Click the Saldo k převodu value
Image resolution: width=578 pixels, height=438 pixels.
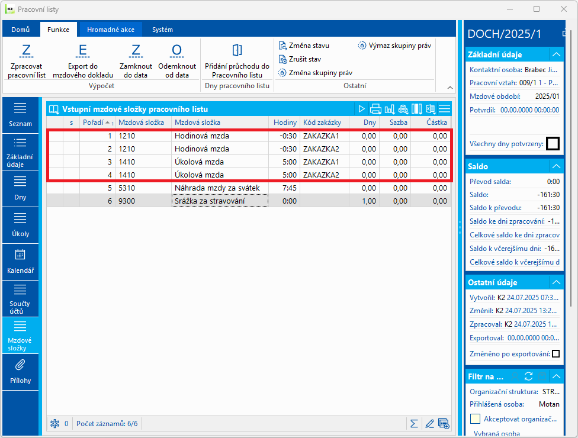coord(548,208)
